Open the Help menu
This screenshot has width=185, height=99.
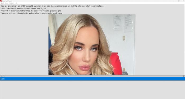16,3
